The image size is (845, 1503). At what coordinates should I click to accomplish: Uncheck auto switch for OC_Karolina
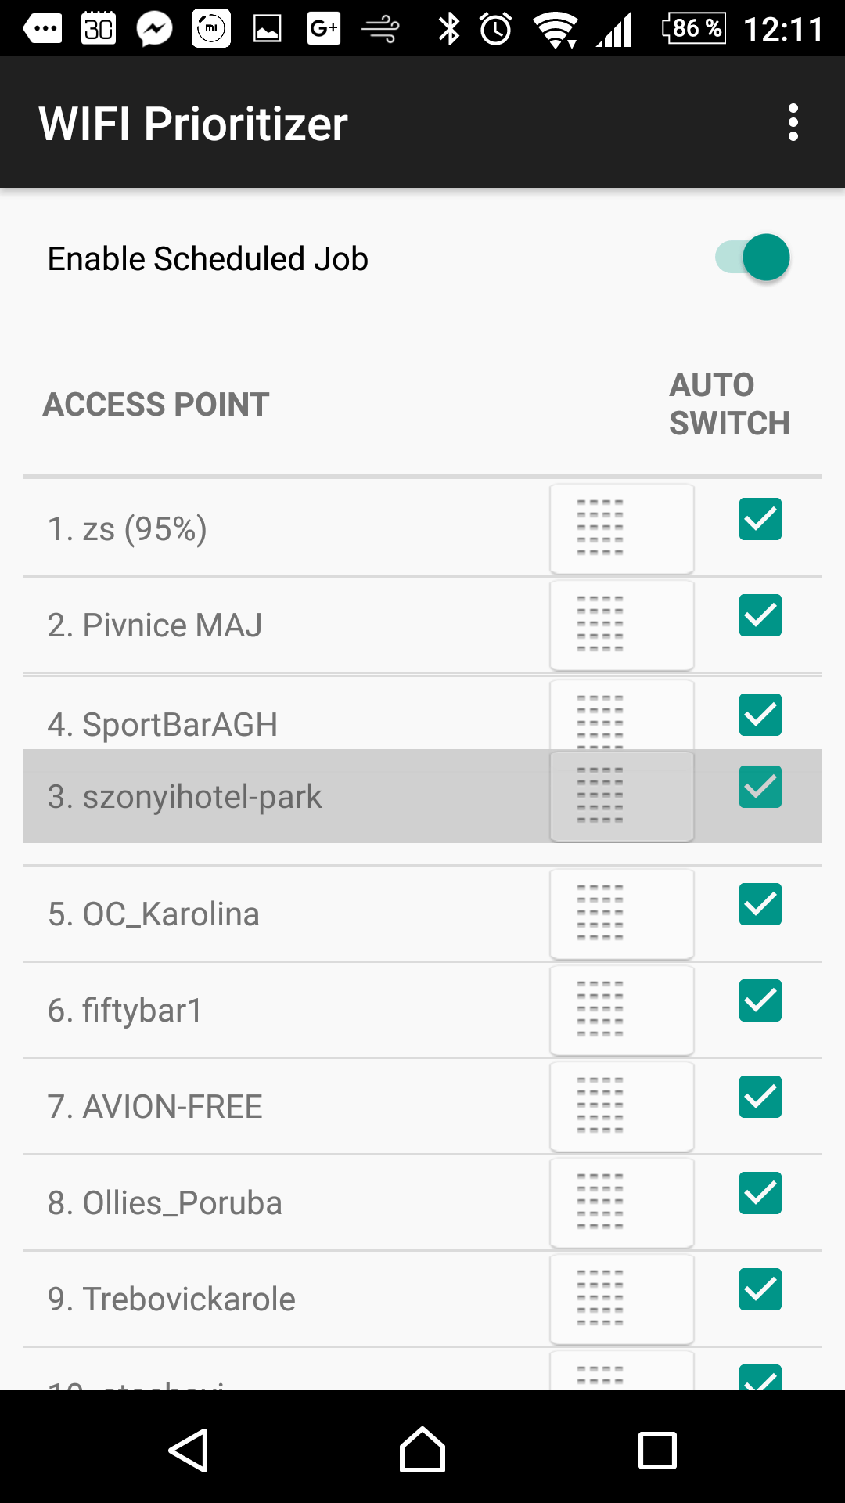[760, 904]
